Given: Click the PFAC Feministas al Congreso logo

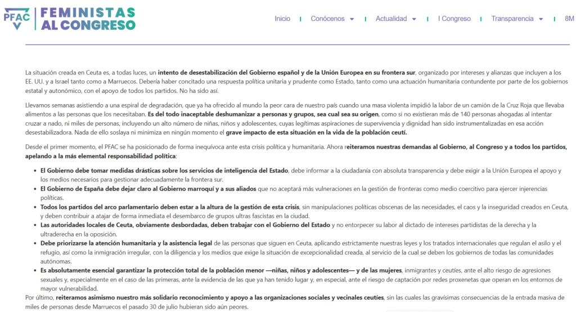Looking at the screenshot, I should point(70,19).
